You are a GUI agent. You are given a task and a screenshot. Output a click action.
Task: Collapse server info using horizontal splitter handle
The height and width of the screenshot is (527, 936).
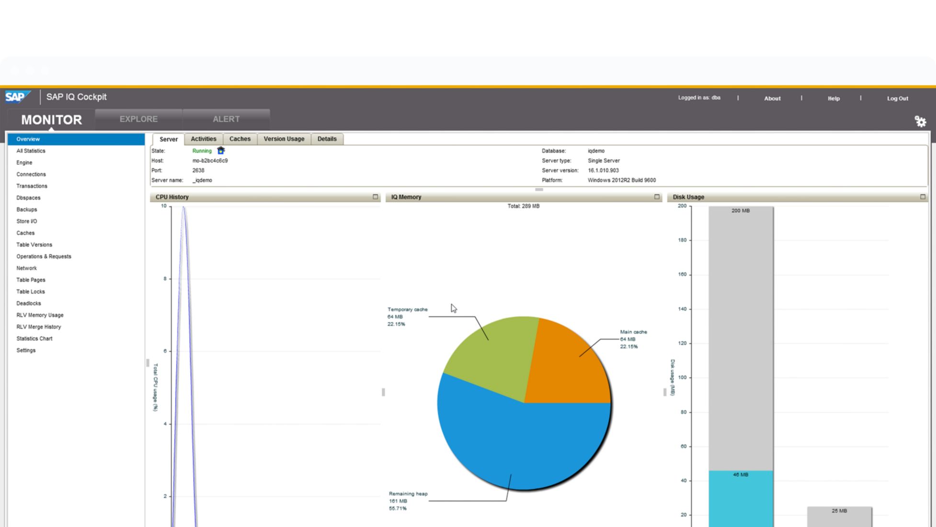(539, 190)
